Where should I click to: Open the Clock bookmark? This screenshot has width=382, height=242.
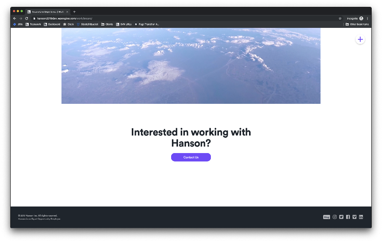[x=68, y=24]
